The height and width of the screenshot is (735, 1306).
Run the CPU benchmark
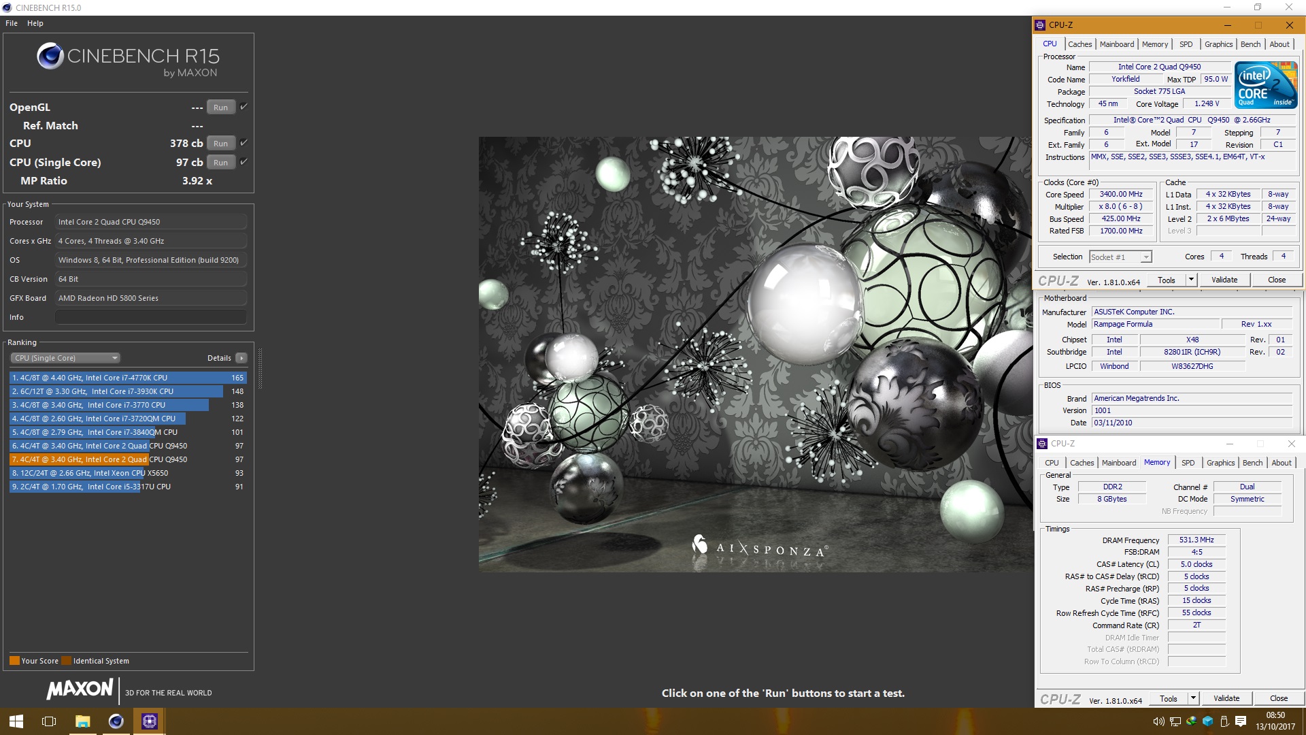(x=220, y=144)
